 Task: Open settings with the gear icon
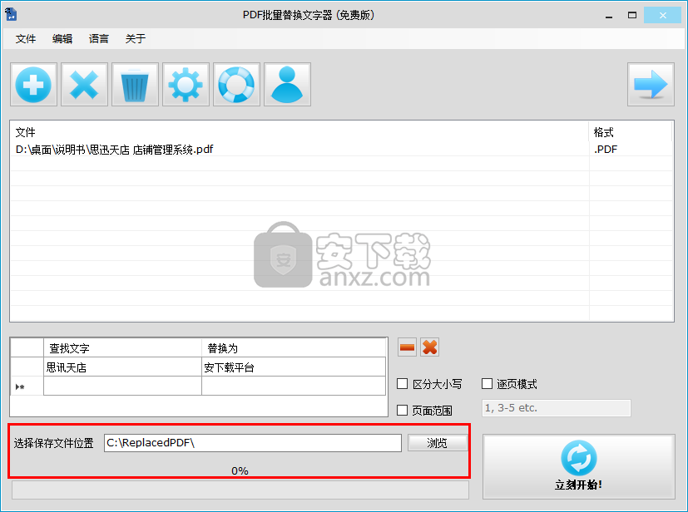[x=186, y=84]
